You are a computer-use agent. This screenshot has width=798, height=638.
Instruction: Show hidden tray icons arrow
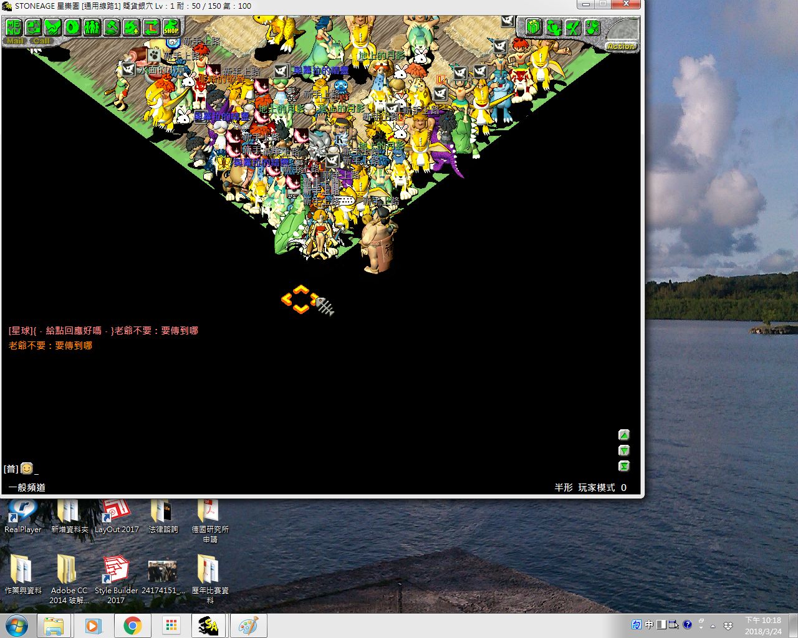click(713, 626)
